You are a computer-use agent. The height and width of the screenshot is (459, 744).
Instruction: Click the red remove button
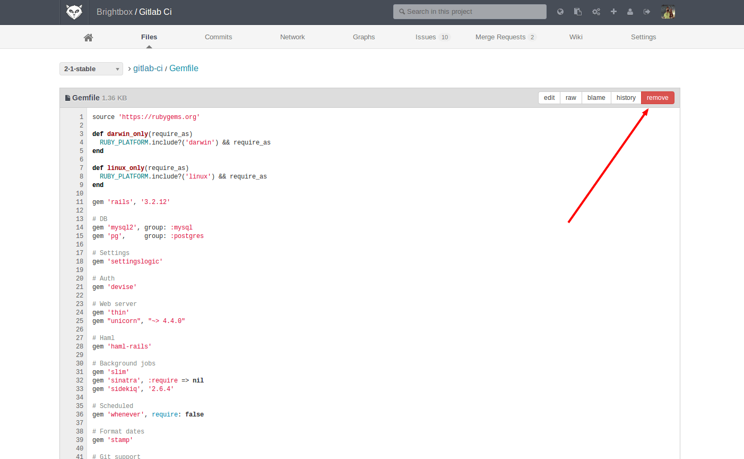tap(657, 98)
